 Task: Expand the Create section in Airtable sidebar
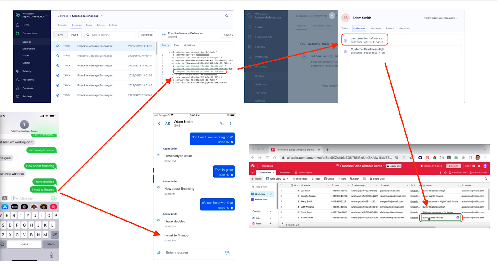coord(270,211)
